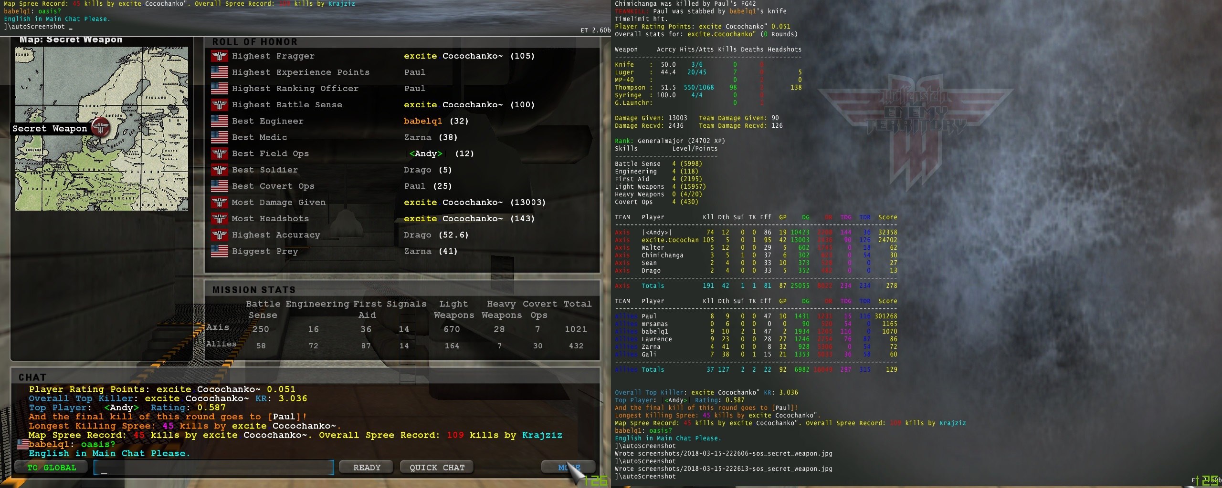Click 'Paul (25)' Best Covert Ops value

click(428, 186)
